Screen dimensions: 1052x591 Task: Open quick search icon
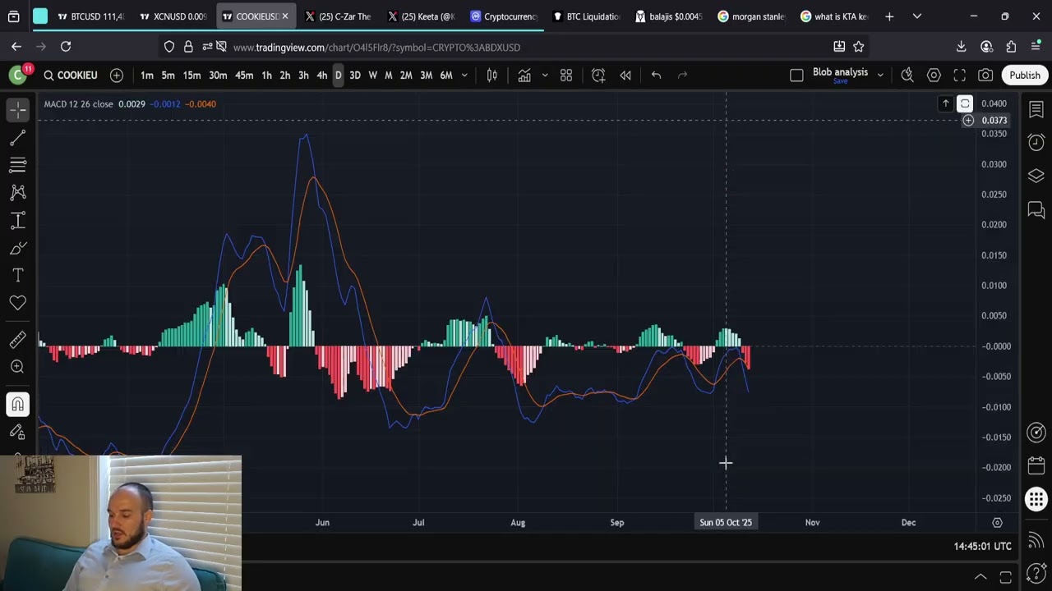click(907, 76)
